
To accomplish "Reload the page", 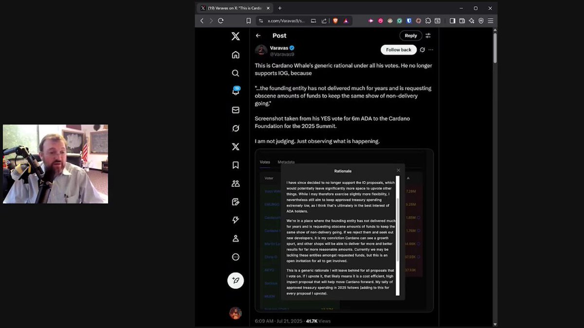I will click(220, 21).
